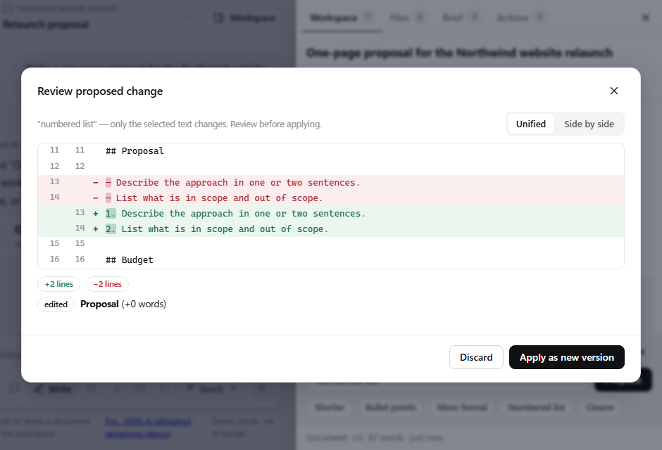
Task: Click the edited tag
Action: click(56, 304)
